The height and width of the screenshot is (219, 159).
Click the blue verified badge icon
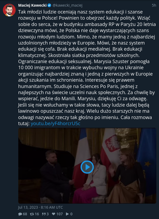point(49,5)
